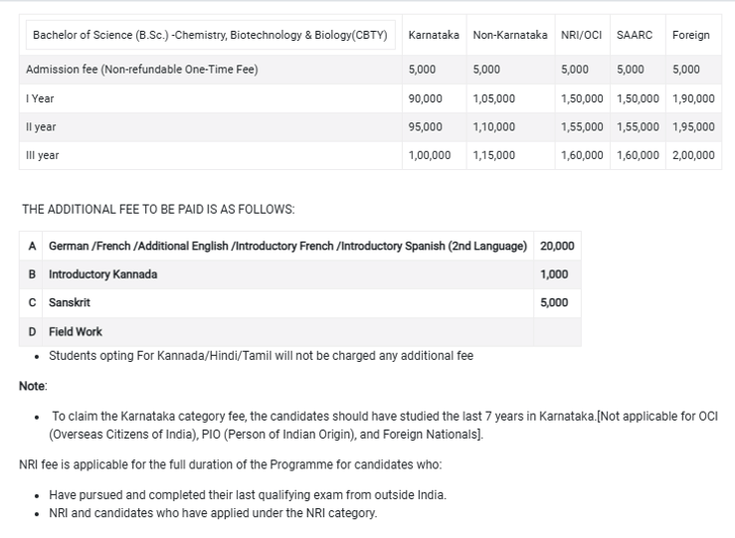This screenshot has height=538, width=735.
Task: Select the Non-Karnataka column header
Action: [x=510, y=35]
